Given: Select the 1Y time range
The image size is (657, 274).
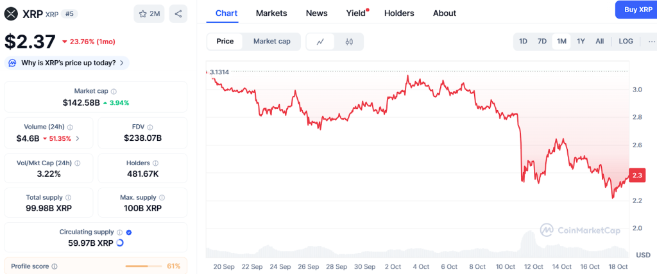Looking at the screenshot, I should point(581,42).
